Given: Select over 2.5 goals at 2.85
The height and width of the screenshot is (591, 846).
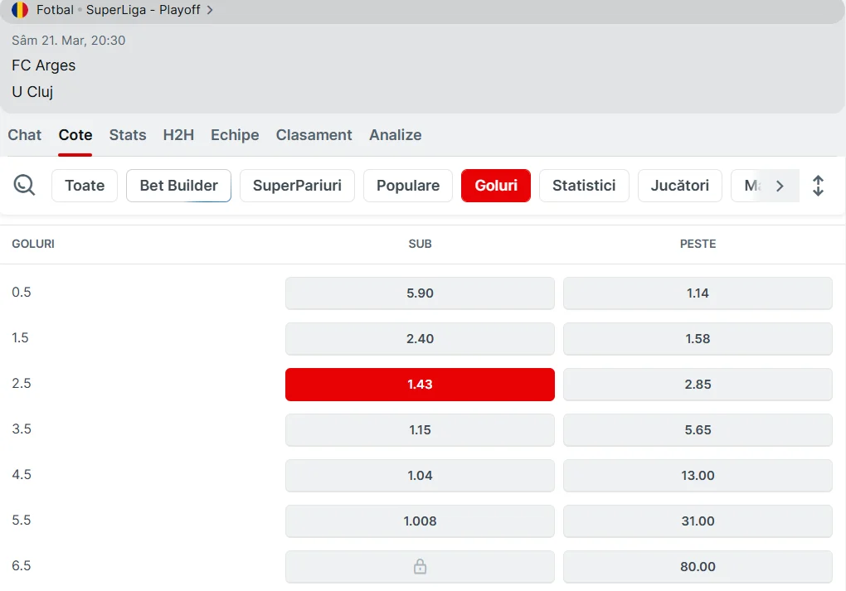Looking at the screenshot, I should point(698,385).
